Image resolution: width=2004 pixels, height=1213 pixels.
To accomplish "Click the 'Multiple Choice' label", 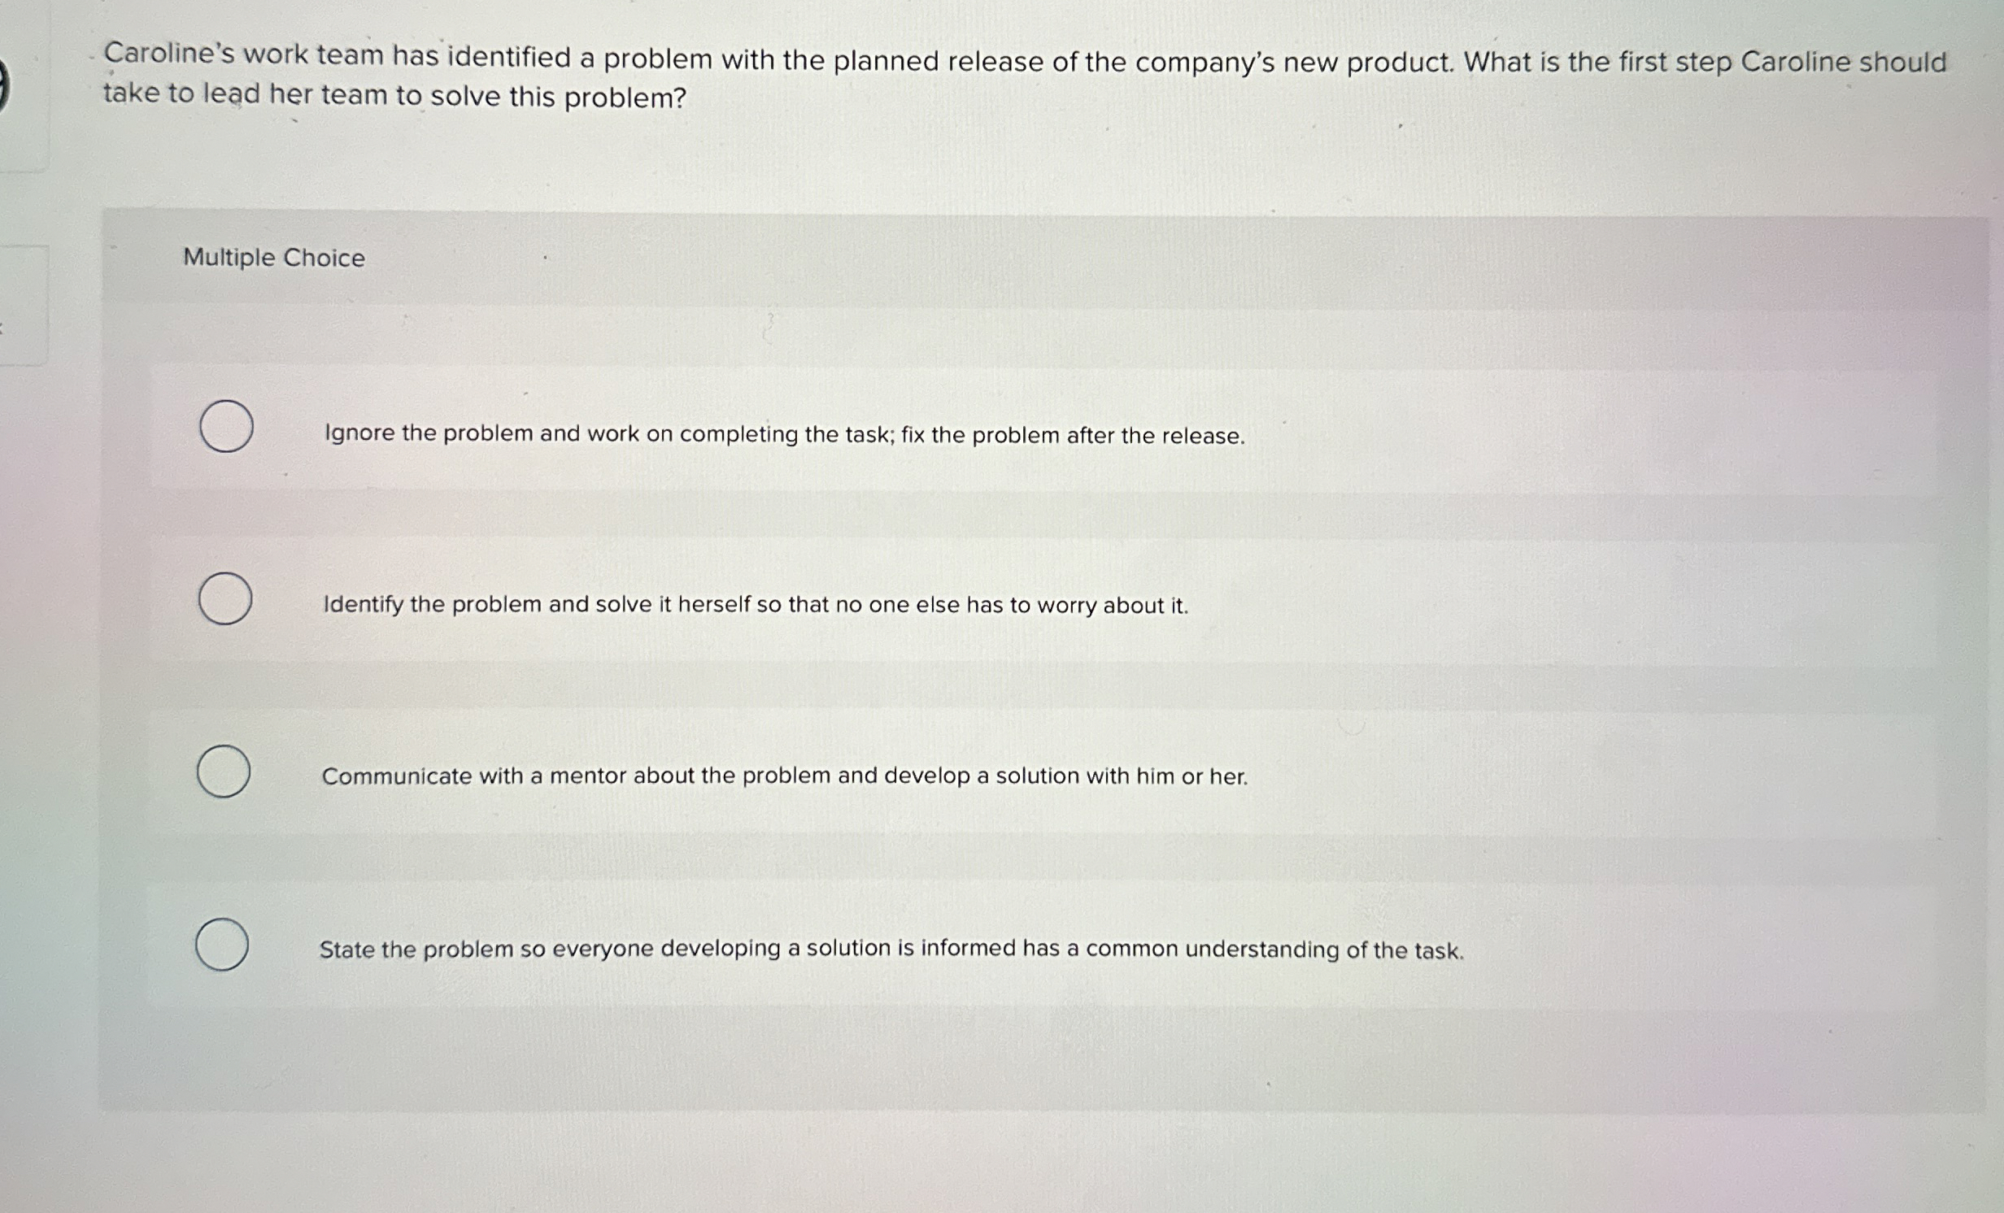I will click(273, 259).
